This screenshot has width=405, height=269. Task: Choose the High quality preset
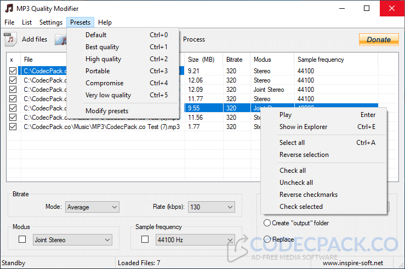(x=123, y=59)
